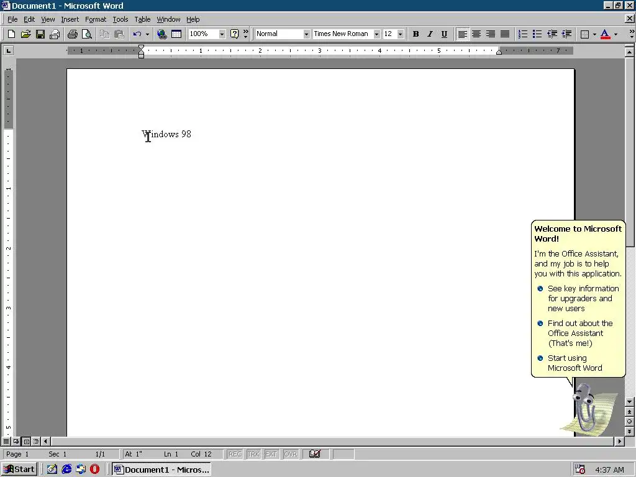
Task: Expand More Buttons on Formatting toolbar
Action: (x=632, y=34)
